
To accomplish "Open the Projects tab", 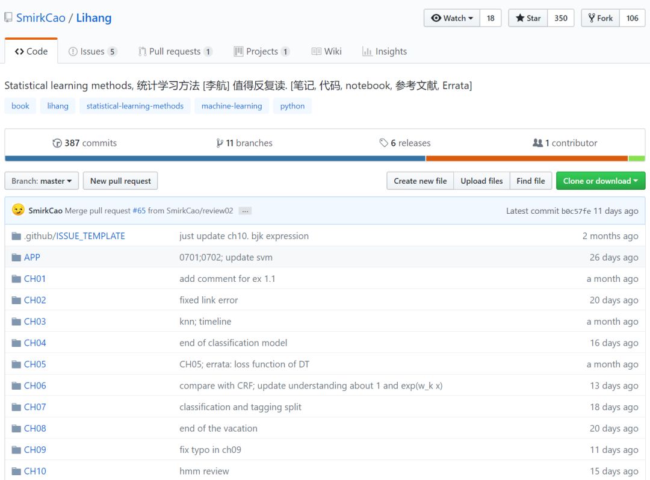I will 262,51.
